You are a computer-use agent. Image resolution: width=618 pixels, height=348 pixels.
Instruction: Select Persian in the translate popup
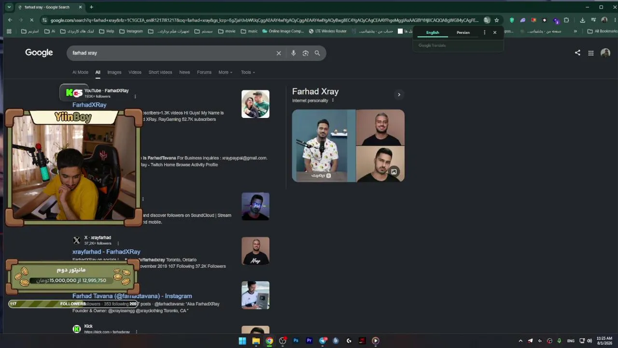(x=463, y=32)
